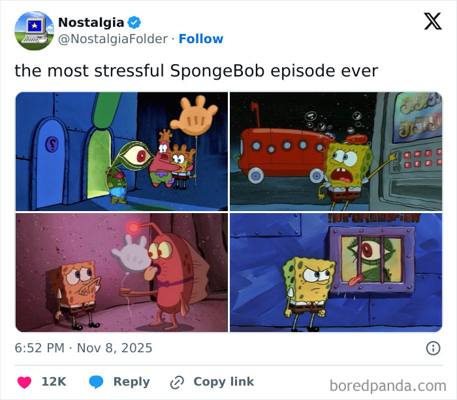Open image of angry SpongeBob by window
Viewport: 457px width, 400px height.
pos(336,273)
